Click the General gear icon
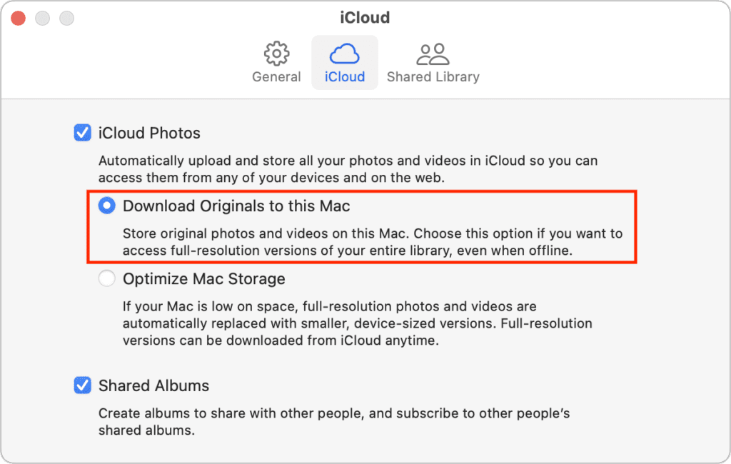731x464 pixels. [x=276, y=54]
